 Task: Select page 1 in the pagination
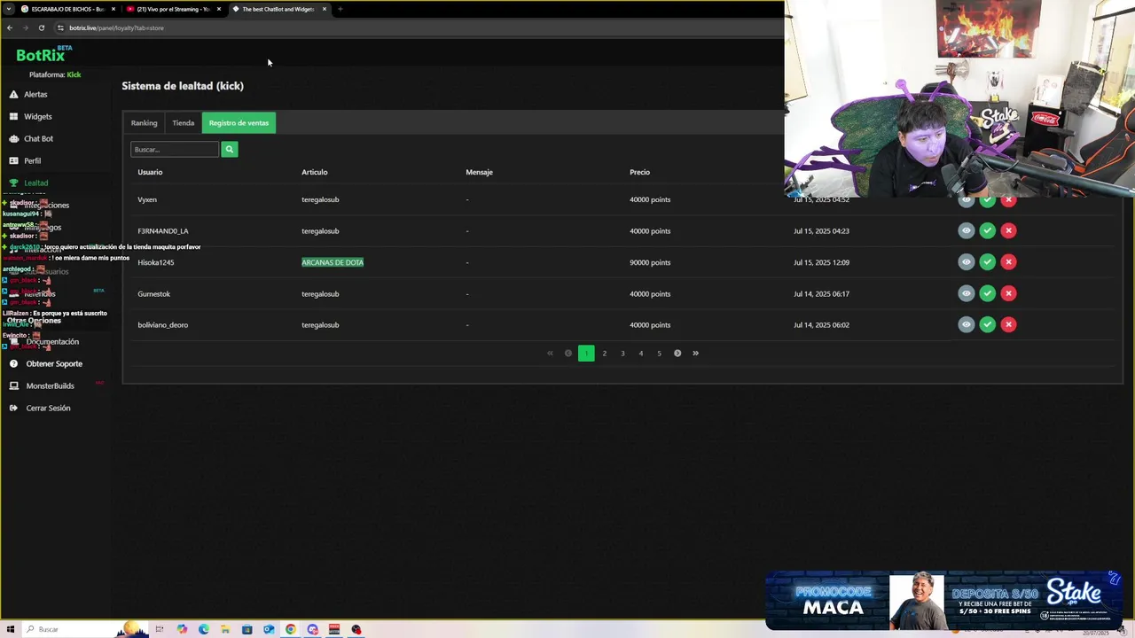586,353
